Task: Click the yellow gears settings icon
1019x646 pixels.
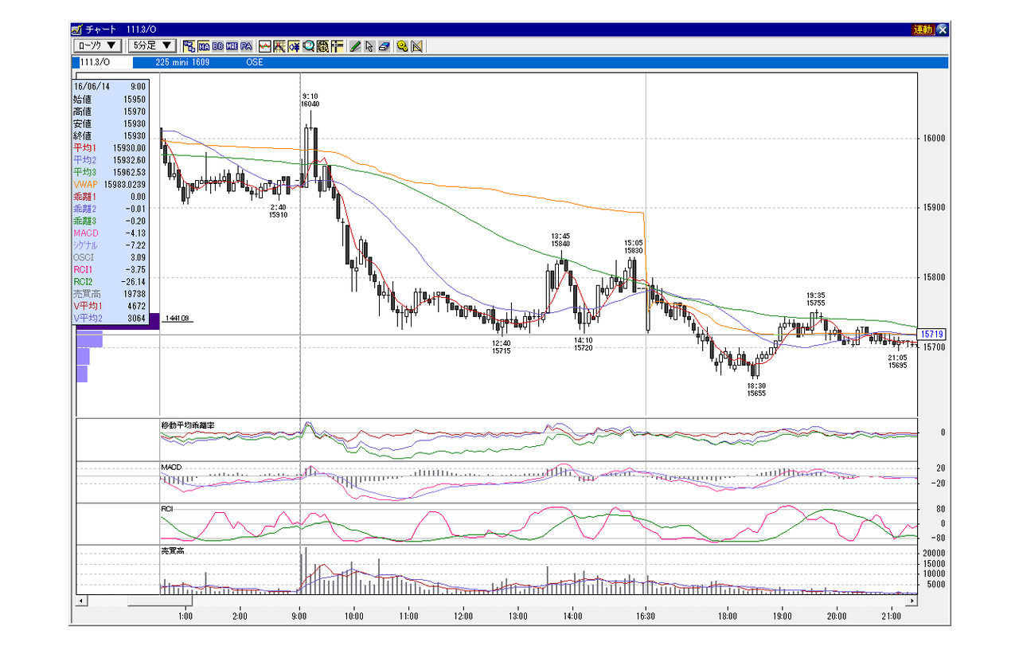Action: [x=402, y=45]
